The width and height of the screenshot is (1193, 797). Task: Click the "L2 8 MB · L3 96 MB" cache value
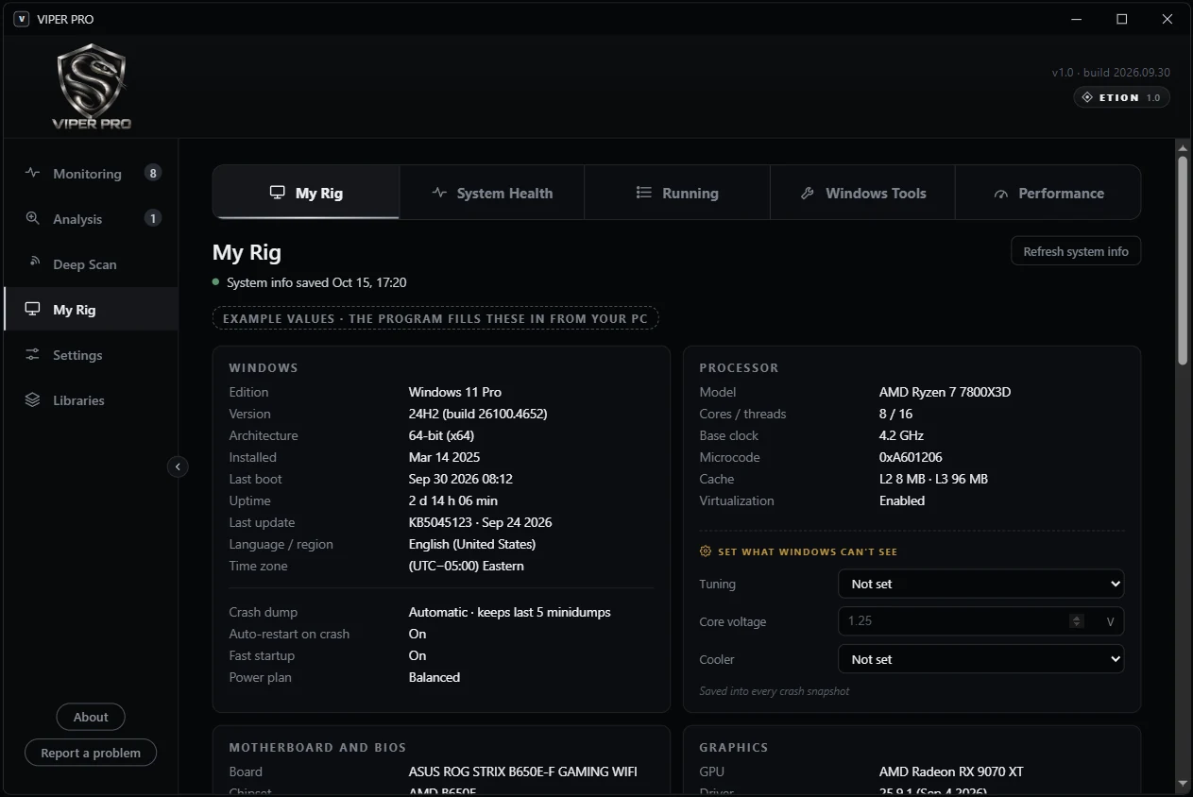(x=933, y=479)
